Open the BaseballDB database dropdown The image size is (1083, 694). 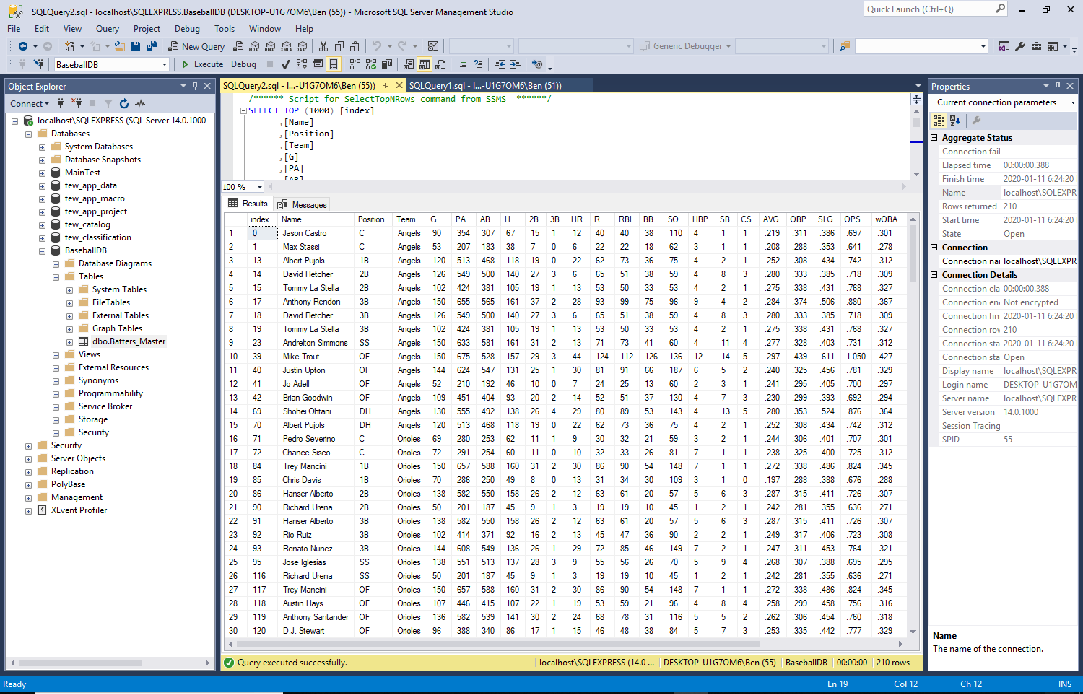click(x=165, y=65)
